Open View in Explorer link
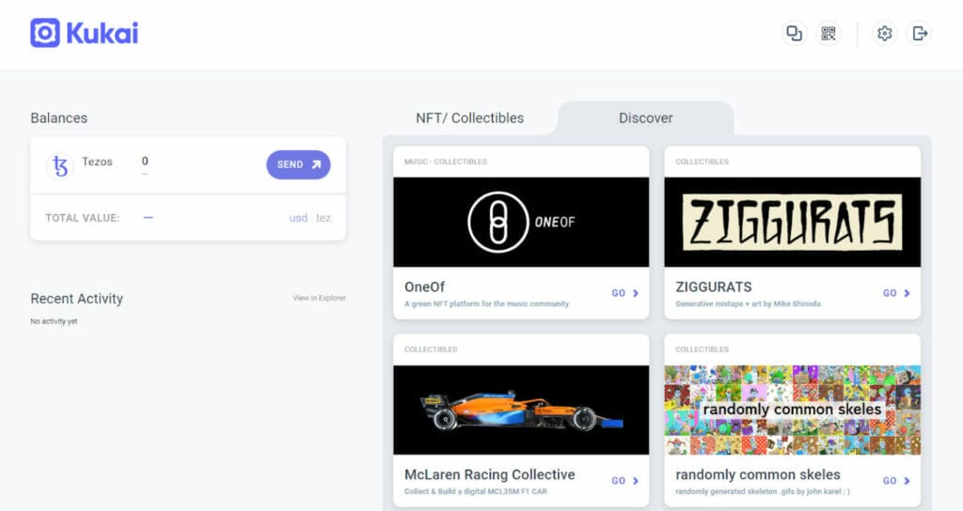963x511 pixels. point(320,298)
